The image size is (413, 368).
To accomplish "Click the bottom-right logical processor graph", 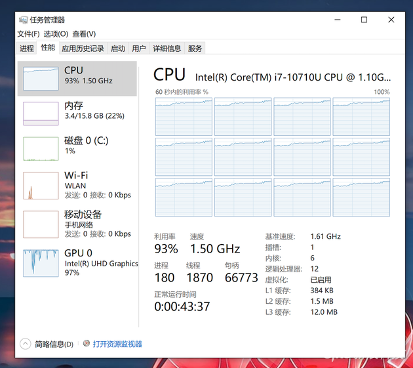I will pyautogui.click(x=361, y=197).
